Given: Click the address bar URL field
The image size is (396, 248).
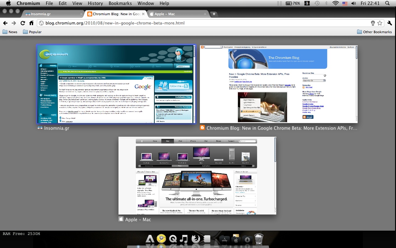Looking at the screenshot, I should (x=204, y=23).
